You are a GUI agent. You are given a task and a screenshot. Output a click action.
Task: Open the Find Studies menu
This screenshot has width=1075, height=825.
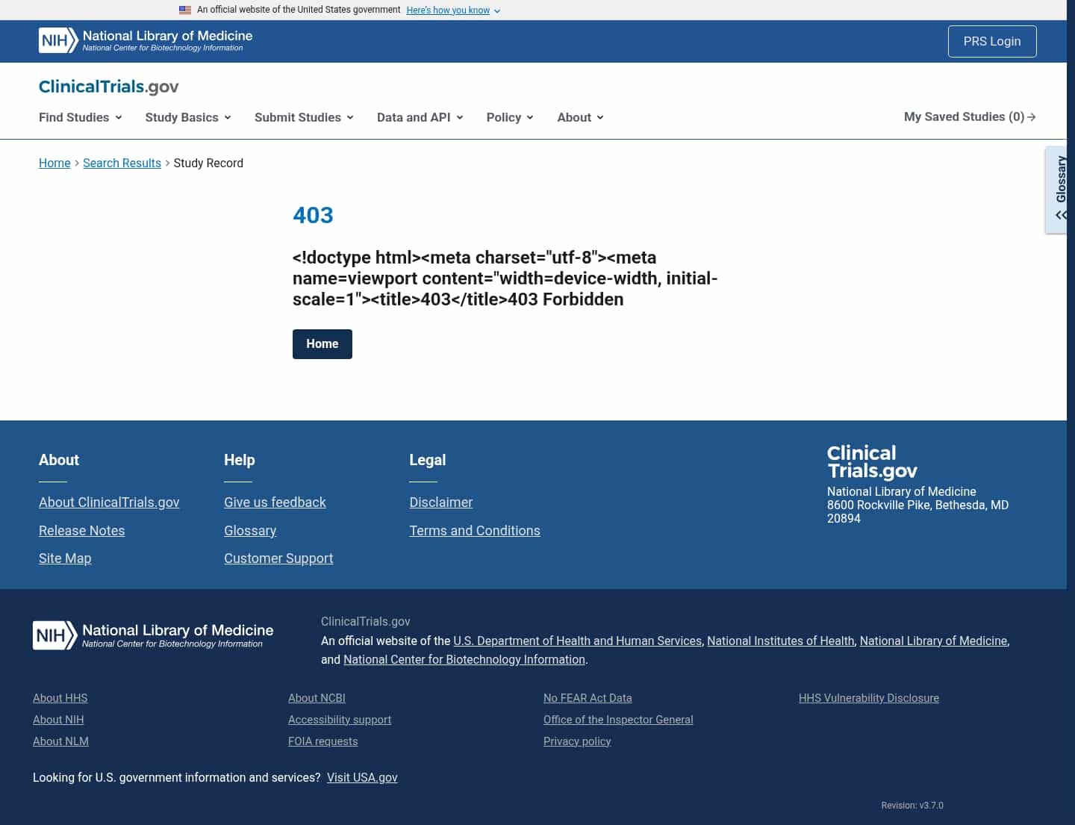tap(81, 117)
